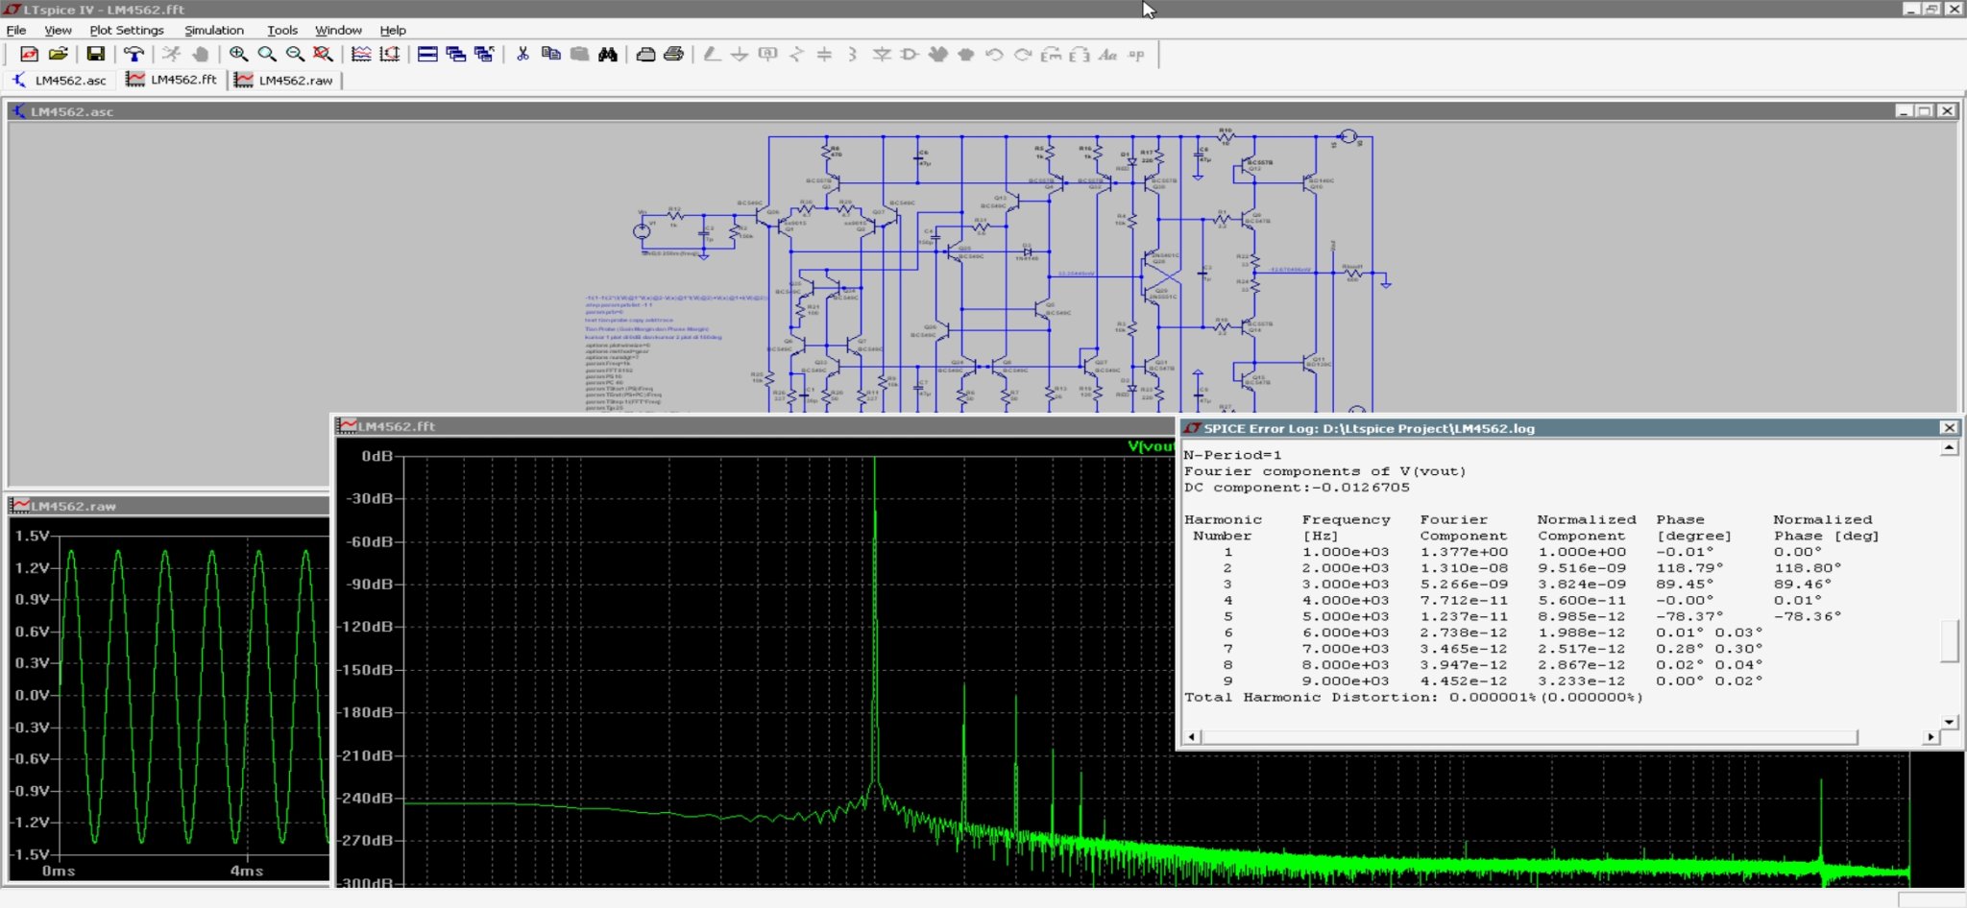Click the left arrow of the Error Log horizontal scrollbar
The height and width of the screenshot is (908, 1967).
[x=1192, y=737]
